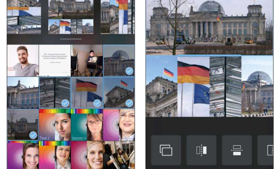Image resolution: width=280 pixels, height=169 pixels.
Task: Select the glass structure collage cell
Action: pos(225,86)
